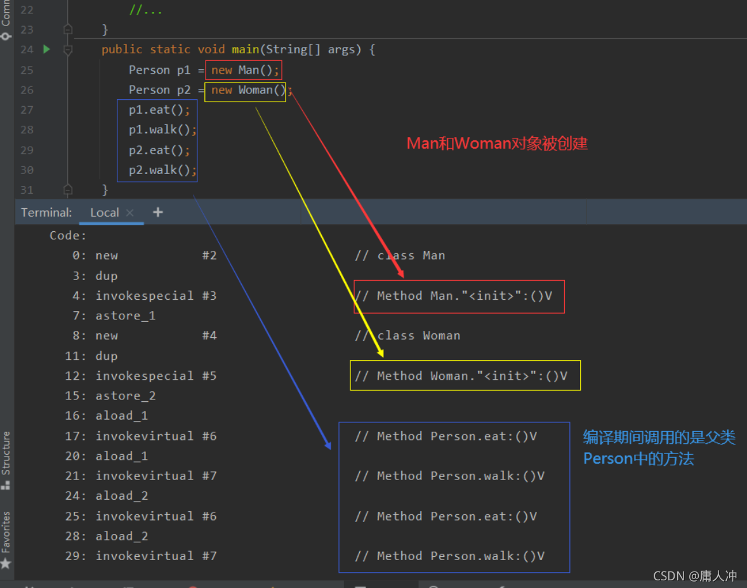Click the Terminal panel title label
Viewport: 747px width, 588px height.
[x=46, y=213]
